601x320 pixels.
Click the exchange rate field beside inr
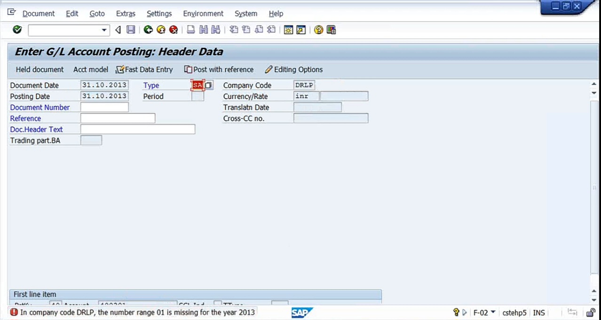pos(344,96)
